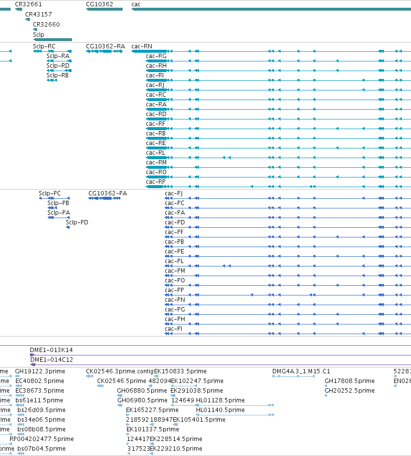Select the CG10362 gene bar

click(x=104, y=9)
